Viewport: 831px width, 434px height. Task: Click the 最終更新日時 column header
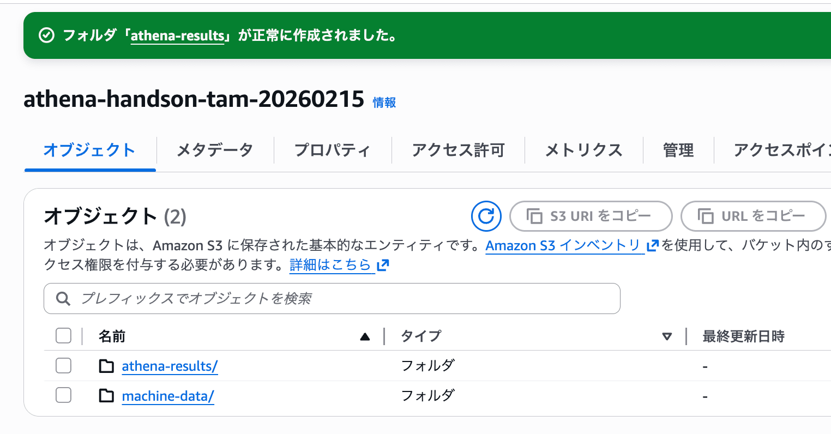pos(743,336)
